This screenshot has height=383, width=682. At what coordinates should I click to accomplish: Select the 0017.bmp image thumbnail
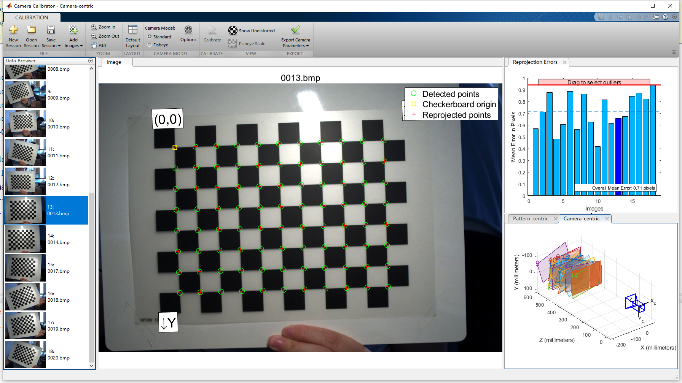[x=25, y=267]
